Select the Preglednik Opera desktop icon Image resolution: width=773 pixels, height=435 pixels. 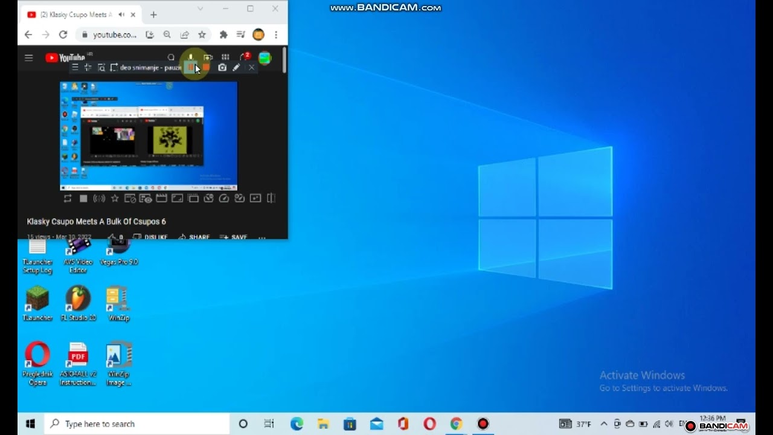click(x=37, y=364)
